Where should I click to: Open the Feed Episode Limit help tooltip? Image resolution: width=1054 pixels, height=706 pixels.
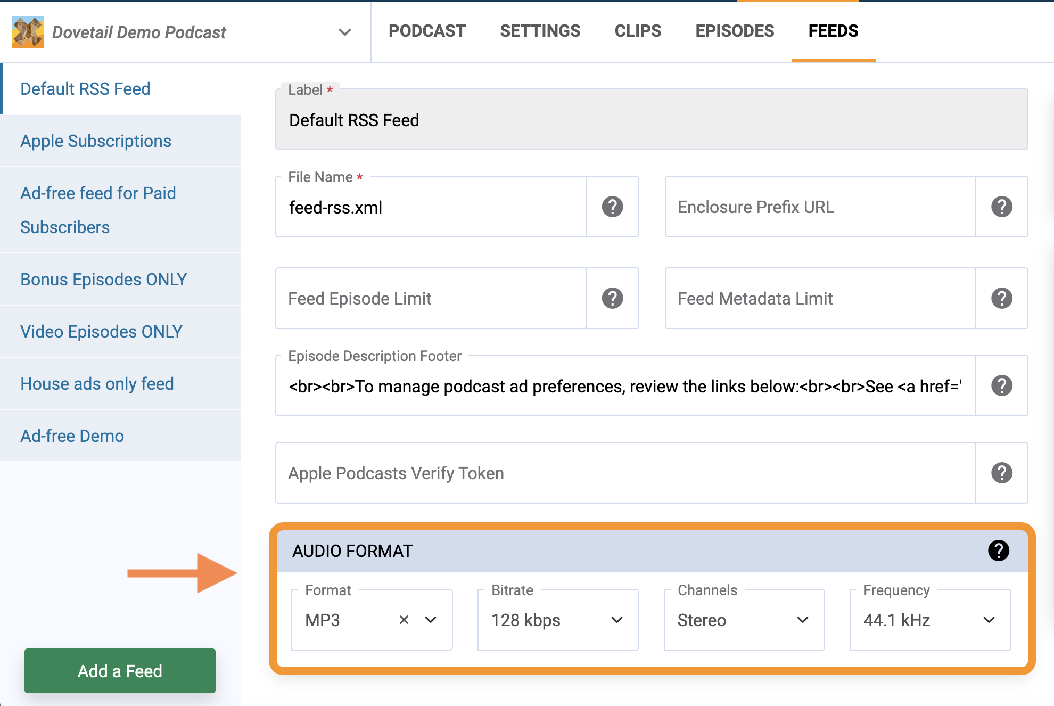(612, 298)
